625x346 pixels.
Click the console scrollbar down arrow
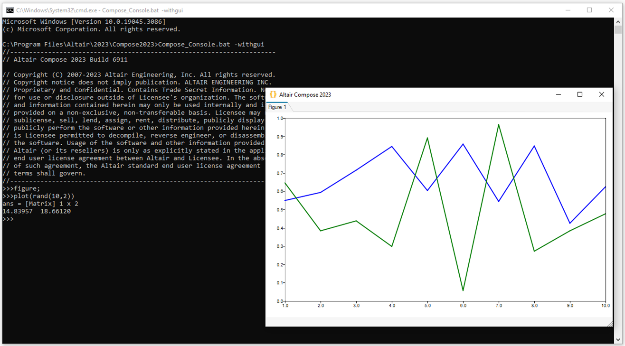(618, 340)
